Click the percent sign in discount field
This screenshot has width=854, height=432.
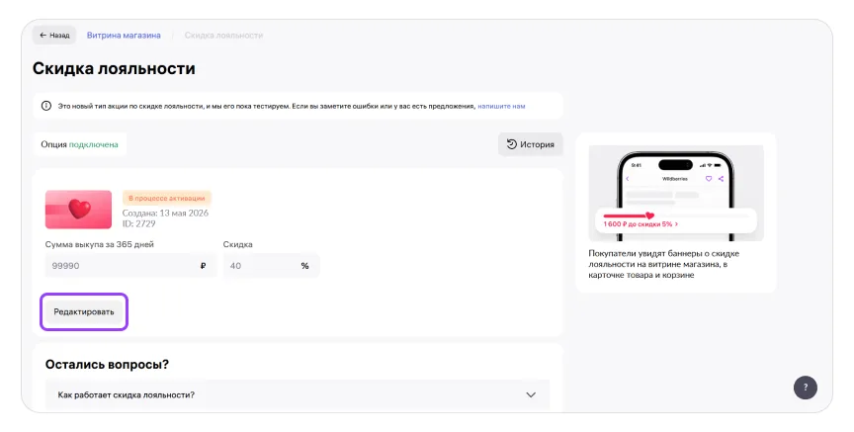(x=305, y=266)
